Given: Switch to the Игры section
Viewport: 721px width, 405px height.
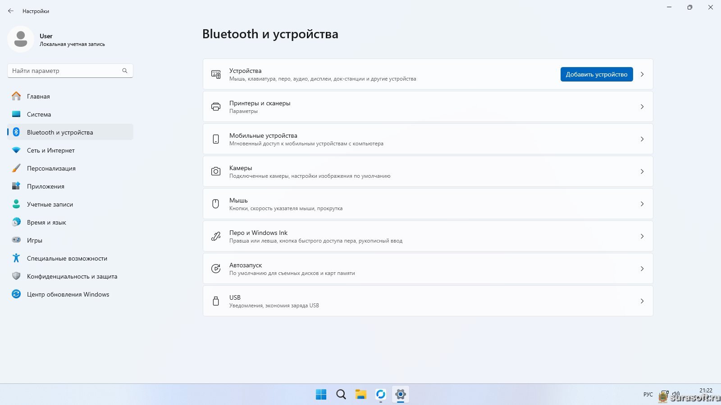Looking at the screenshot, I should tap(70, 240).
